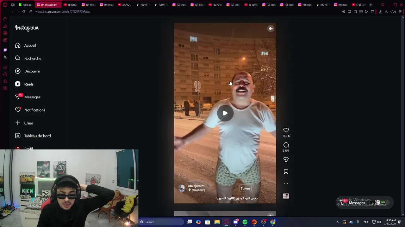Switch to the lou7050 YouTube tab
The image size is (405, 227).
(215, 5)
